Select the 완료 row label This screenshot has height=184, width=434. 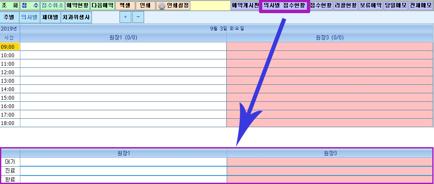(10, 179)
